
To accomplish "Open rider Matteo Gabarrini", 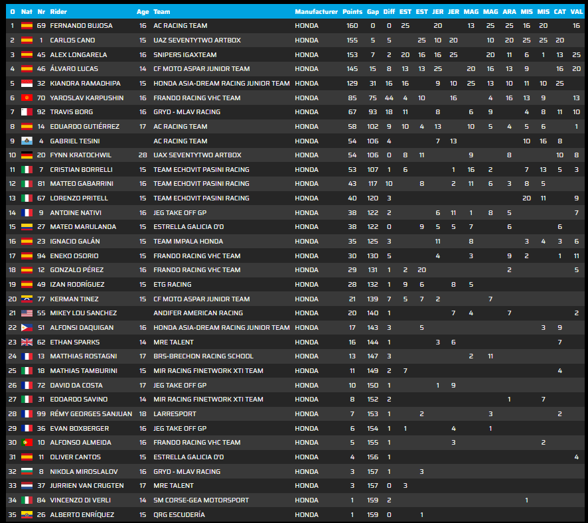I will click(82, 184).
